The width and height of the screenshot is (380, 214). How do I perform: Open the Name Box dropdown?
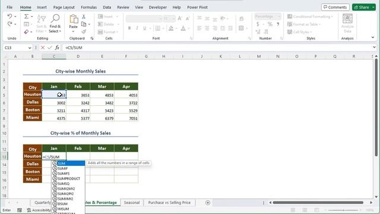[x=30, y=48]
